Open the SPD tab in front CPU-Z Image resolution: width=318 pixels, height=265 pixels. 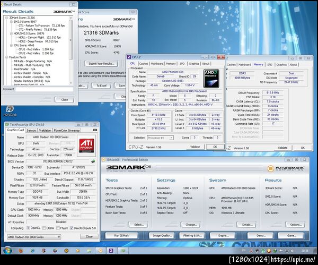point(182,64)
